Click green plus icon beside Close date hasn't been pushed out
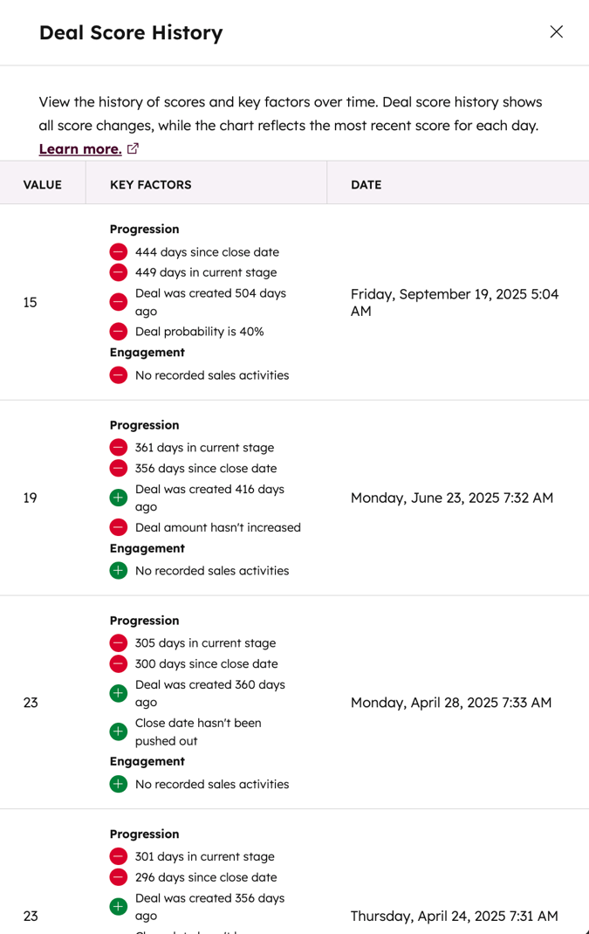 pos(119,731)
